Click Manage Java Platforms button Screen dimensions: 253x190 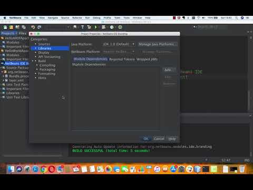(158, 44)
